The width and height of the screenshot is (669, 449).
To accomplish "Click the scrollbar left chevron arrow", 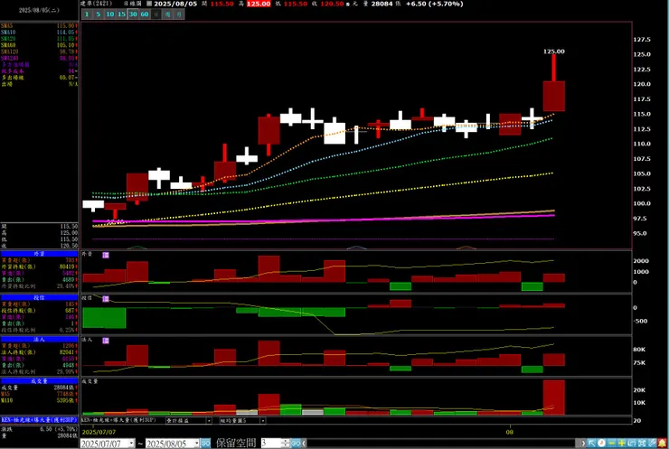I will (x=304, y=444).
